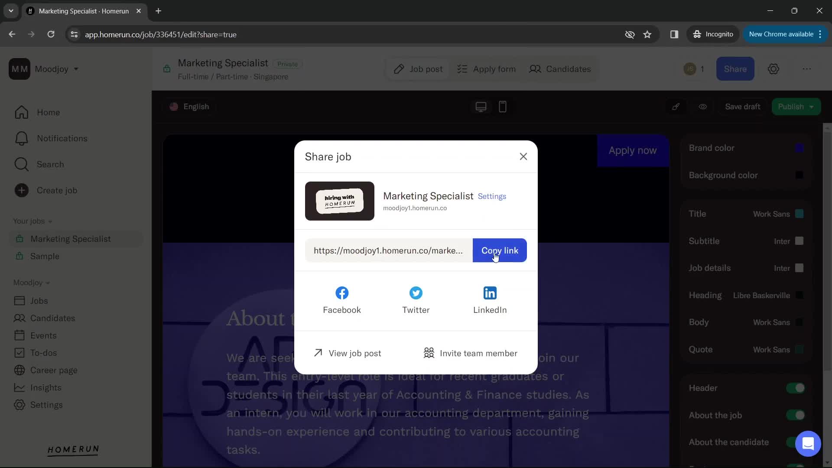Share the job on Facebook
The image size is (832, 468).
341,300
